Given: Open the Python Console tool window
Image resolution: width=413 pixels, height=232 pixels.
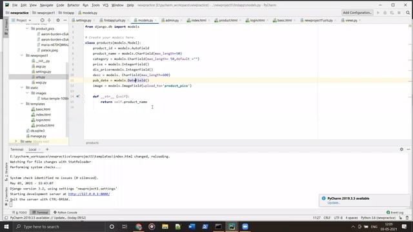Looking at the screenshot, I should pos(65,212).
